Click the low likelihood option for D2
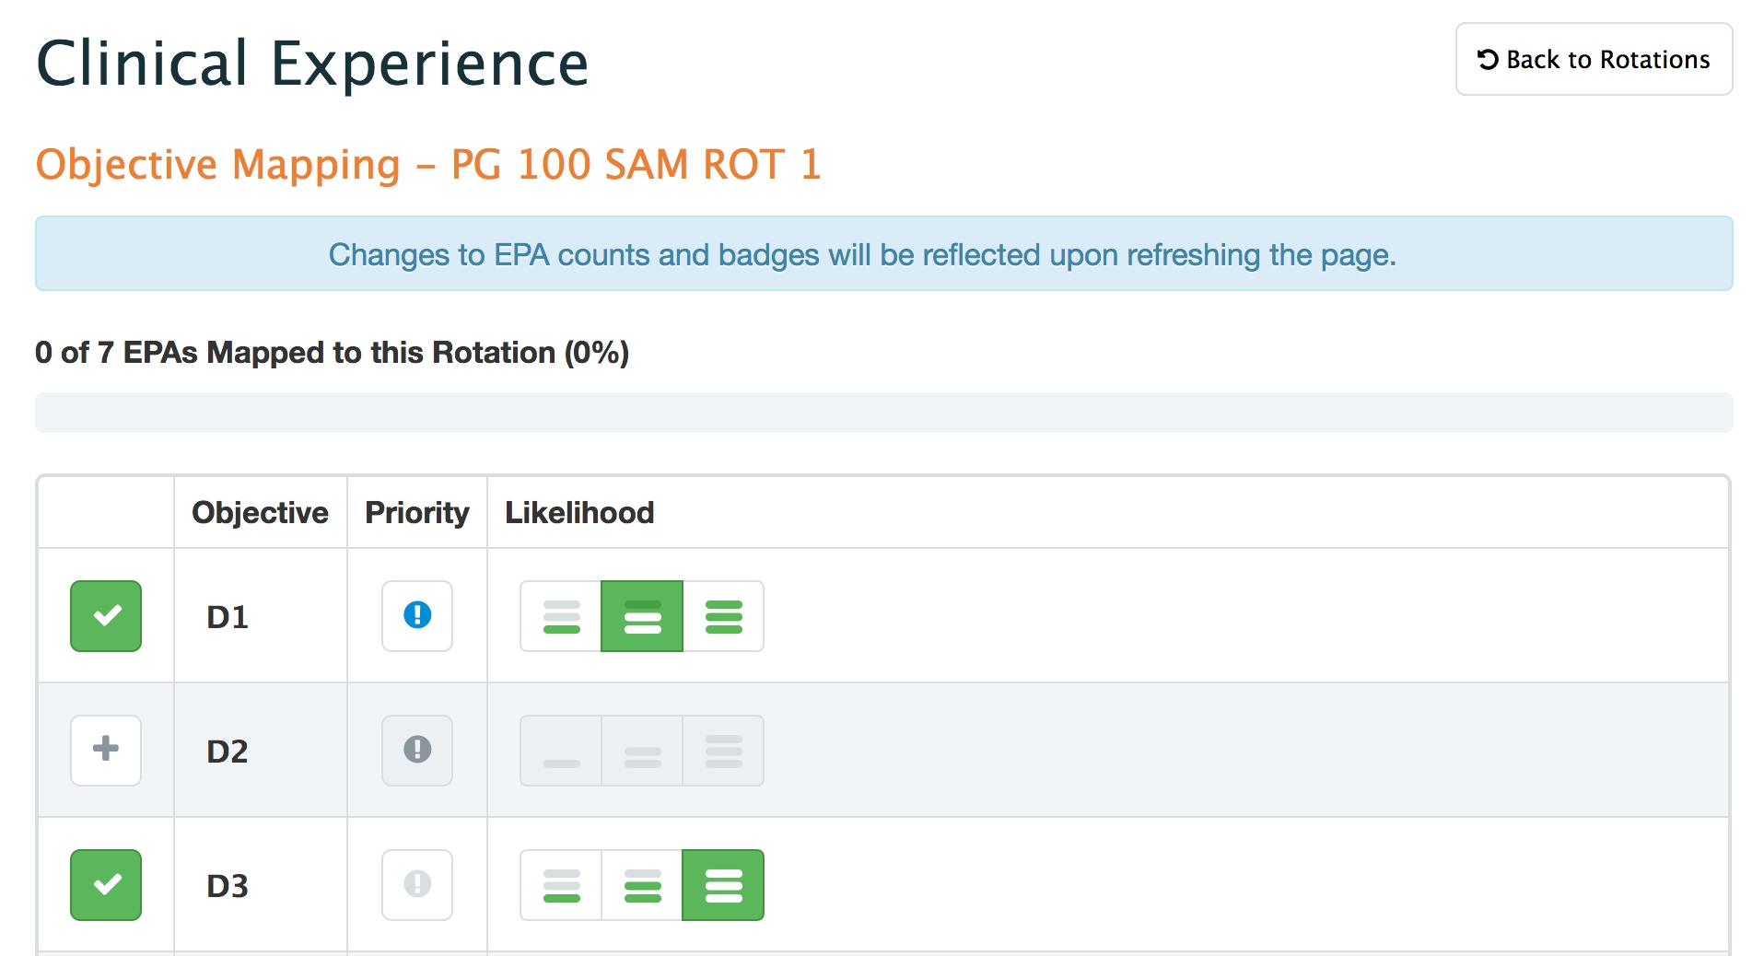Image resolution: width=1752 pixels, height=956 pixels. (x=561, y=751)
